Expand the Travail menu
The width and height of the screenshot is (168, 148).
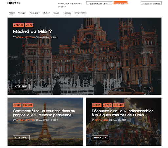coord(57,13)
